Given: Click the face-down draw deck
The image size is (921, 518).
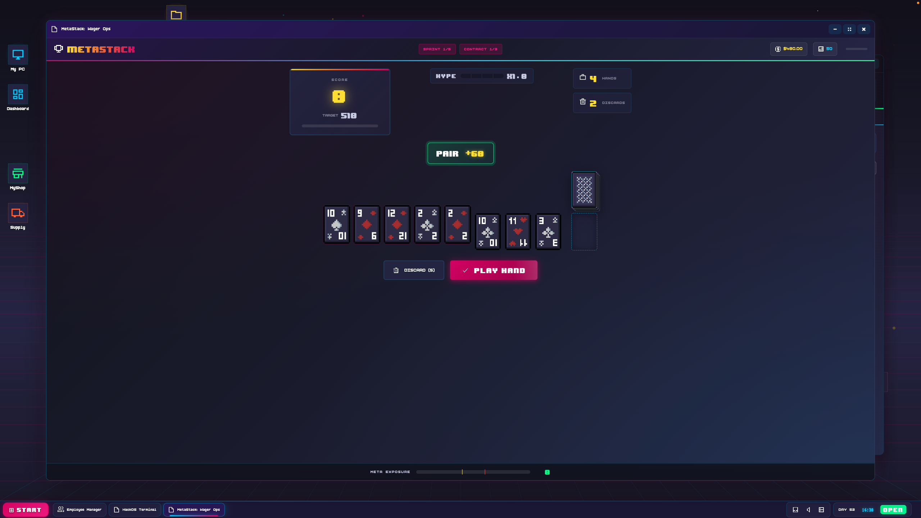Looking at the screenshot, I should pos(584,190).
